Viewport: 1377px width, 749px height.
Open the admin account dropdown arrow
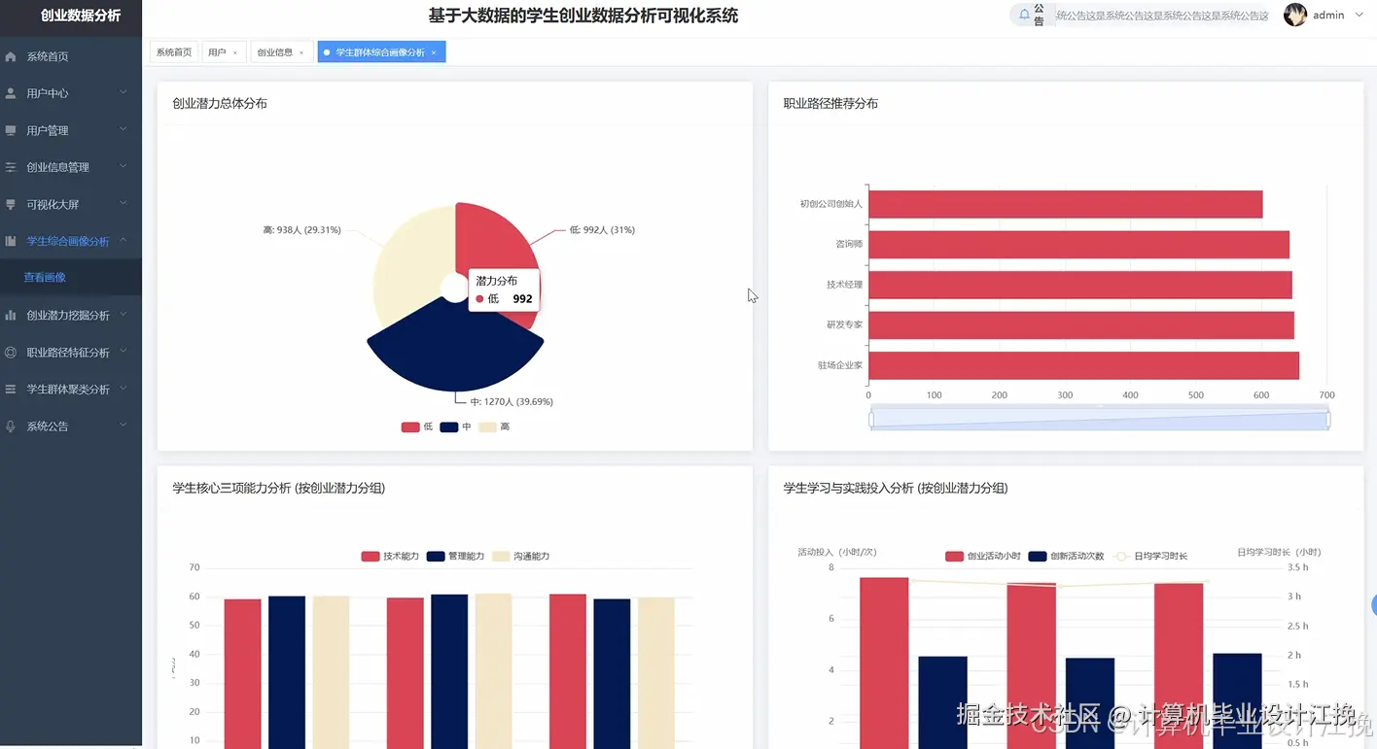point(1359,15)
